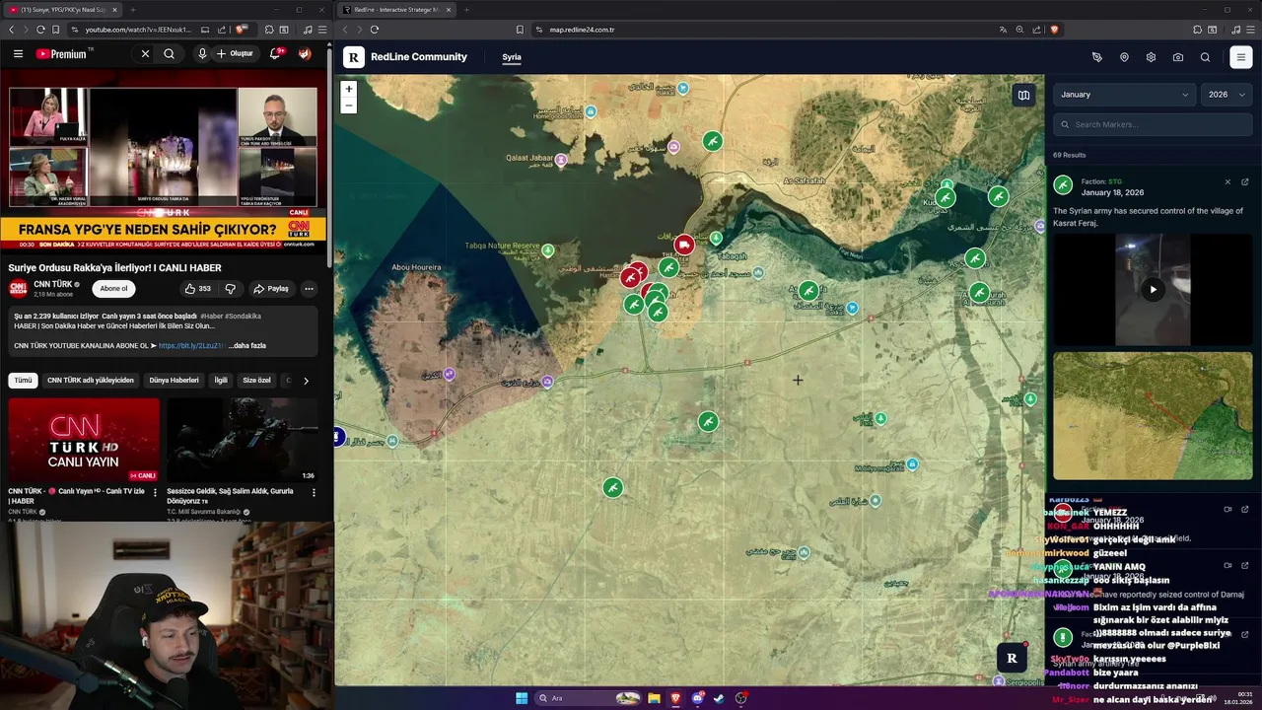Open the video more actions ellipsis
This screenshot has width=1262, height=710.
click(309, 289)
